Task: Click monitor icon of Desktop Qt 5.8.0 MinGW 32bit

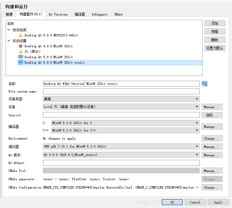Action: [20, 57]
